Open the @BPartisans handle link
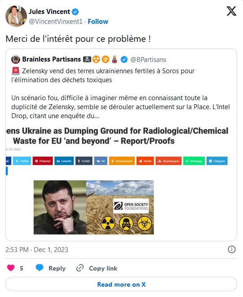The image size is (243, 297). point(148,60)
